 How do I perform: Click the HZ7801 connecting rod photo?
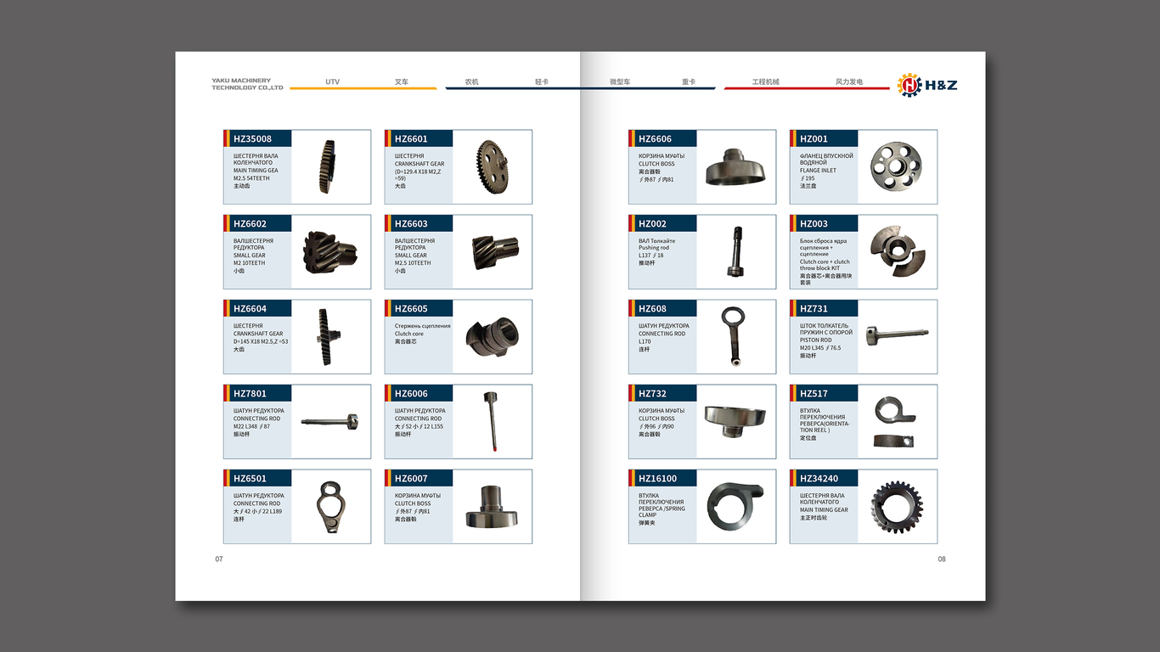[329, 421]
